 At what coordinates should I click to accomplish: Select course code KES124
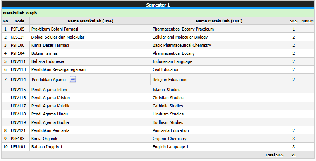(17, 37)
